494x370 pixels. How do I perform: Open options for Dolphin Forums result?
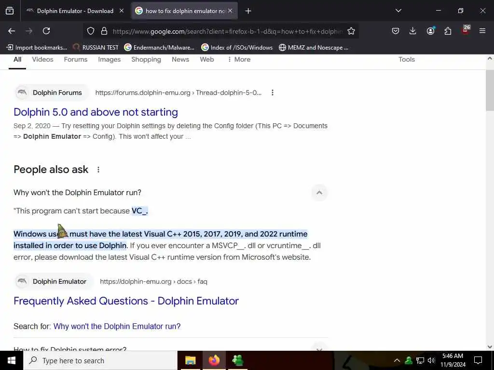click(273, 92)
